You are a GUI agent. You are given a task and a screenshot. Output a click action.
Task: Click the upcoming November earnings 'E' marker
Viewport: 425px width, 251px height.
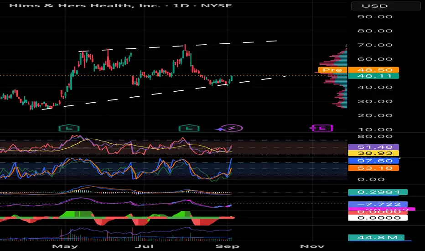pos(322,128)
